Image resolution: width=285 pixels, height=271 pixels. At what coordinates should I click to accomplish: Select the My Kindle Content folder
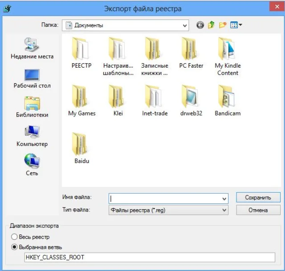pos(228,57)
